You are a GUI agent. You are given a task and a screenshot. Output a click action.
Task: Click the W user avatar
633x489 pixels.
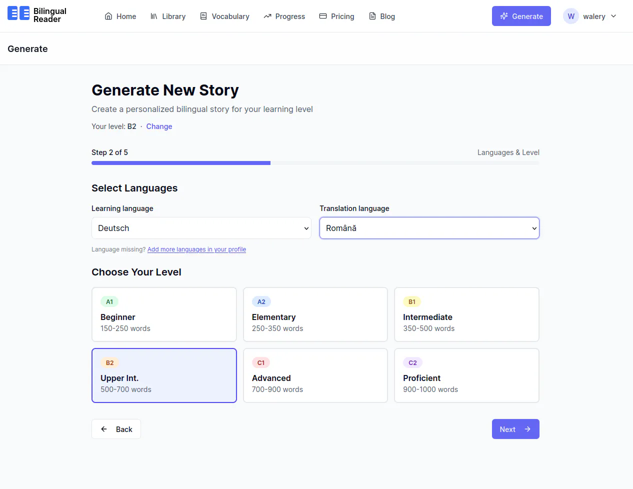[571, 16]
